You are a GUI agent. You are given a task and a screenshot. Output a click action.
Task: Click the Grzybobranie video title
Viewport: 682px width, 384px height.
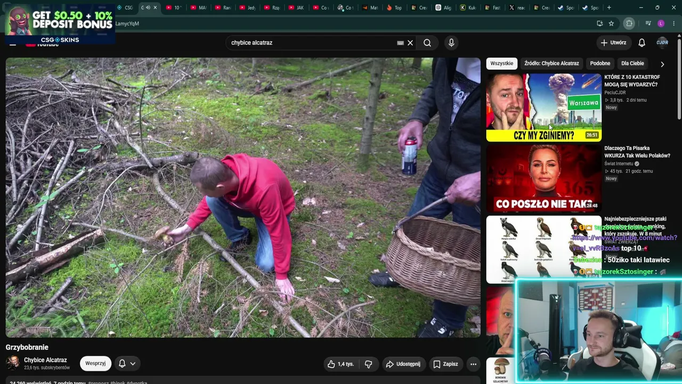tap(27, 347)
